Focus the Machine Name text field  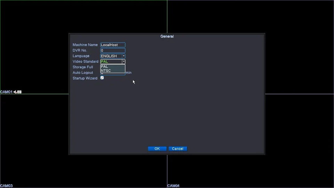(x=113, y=45)
